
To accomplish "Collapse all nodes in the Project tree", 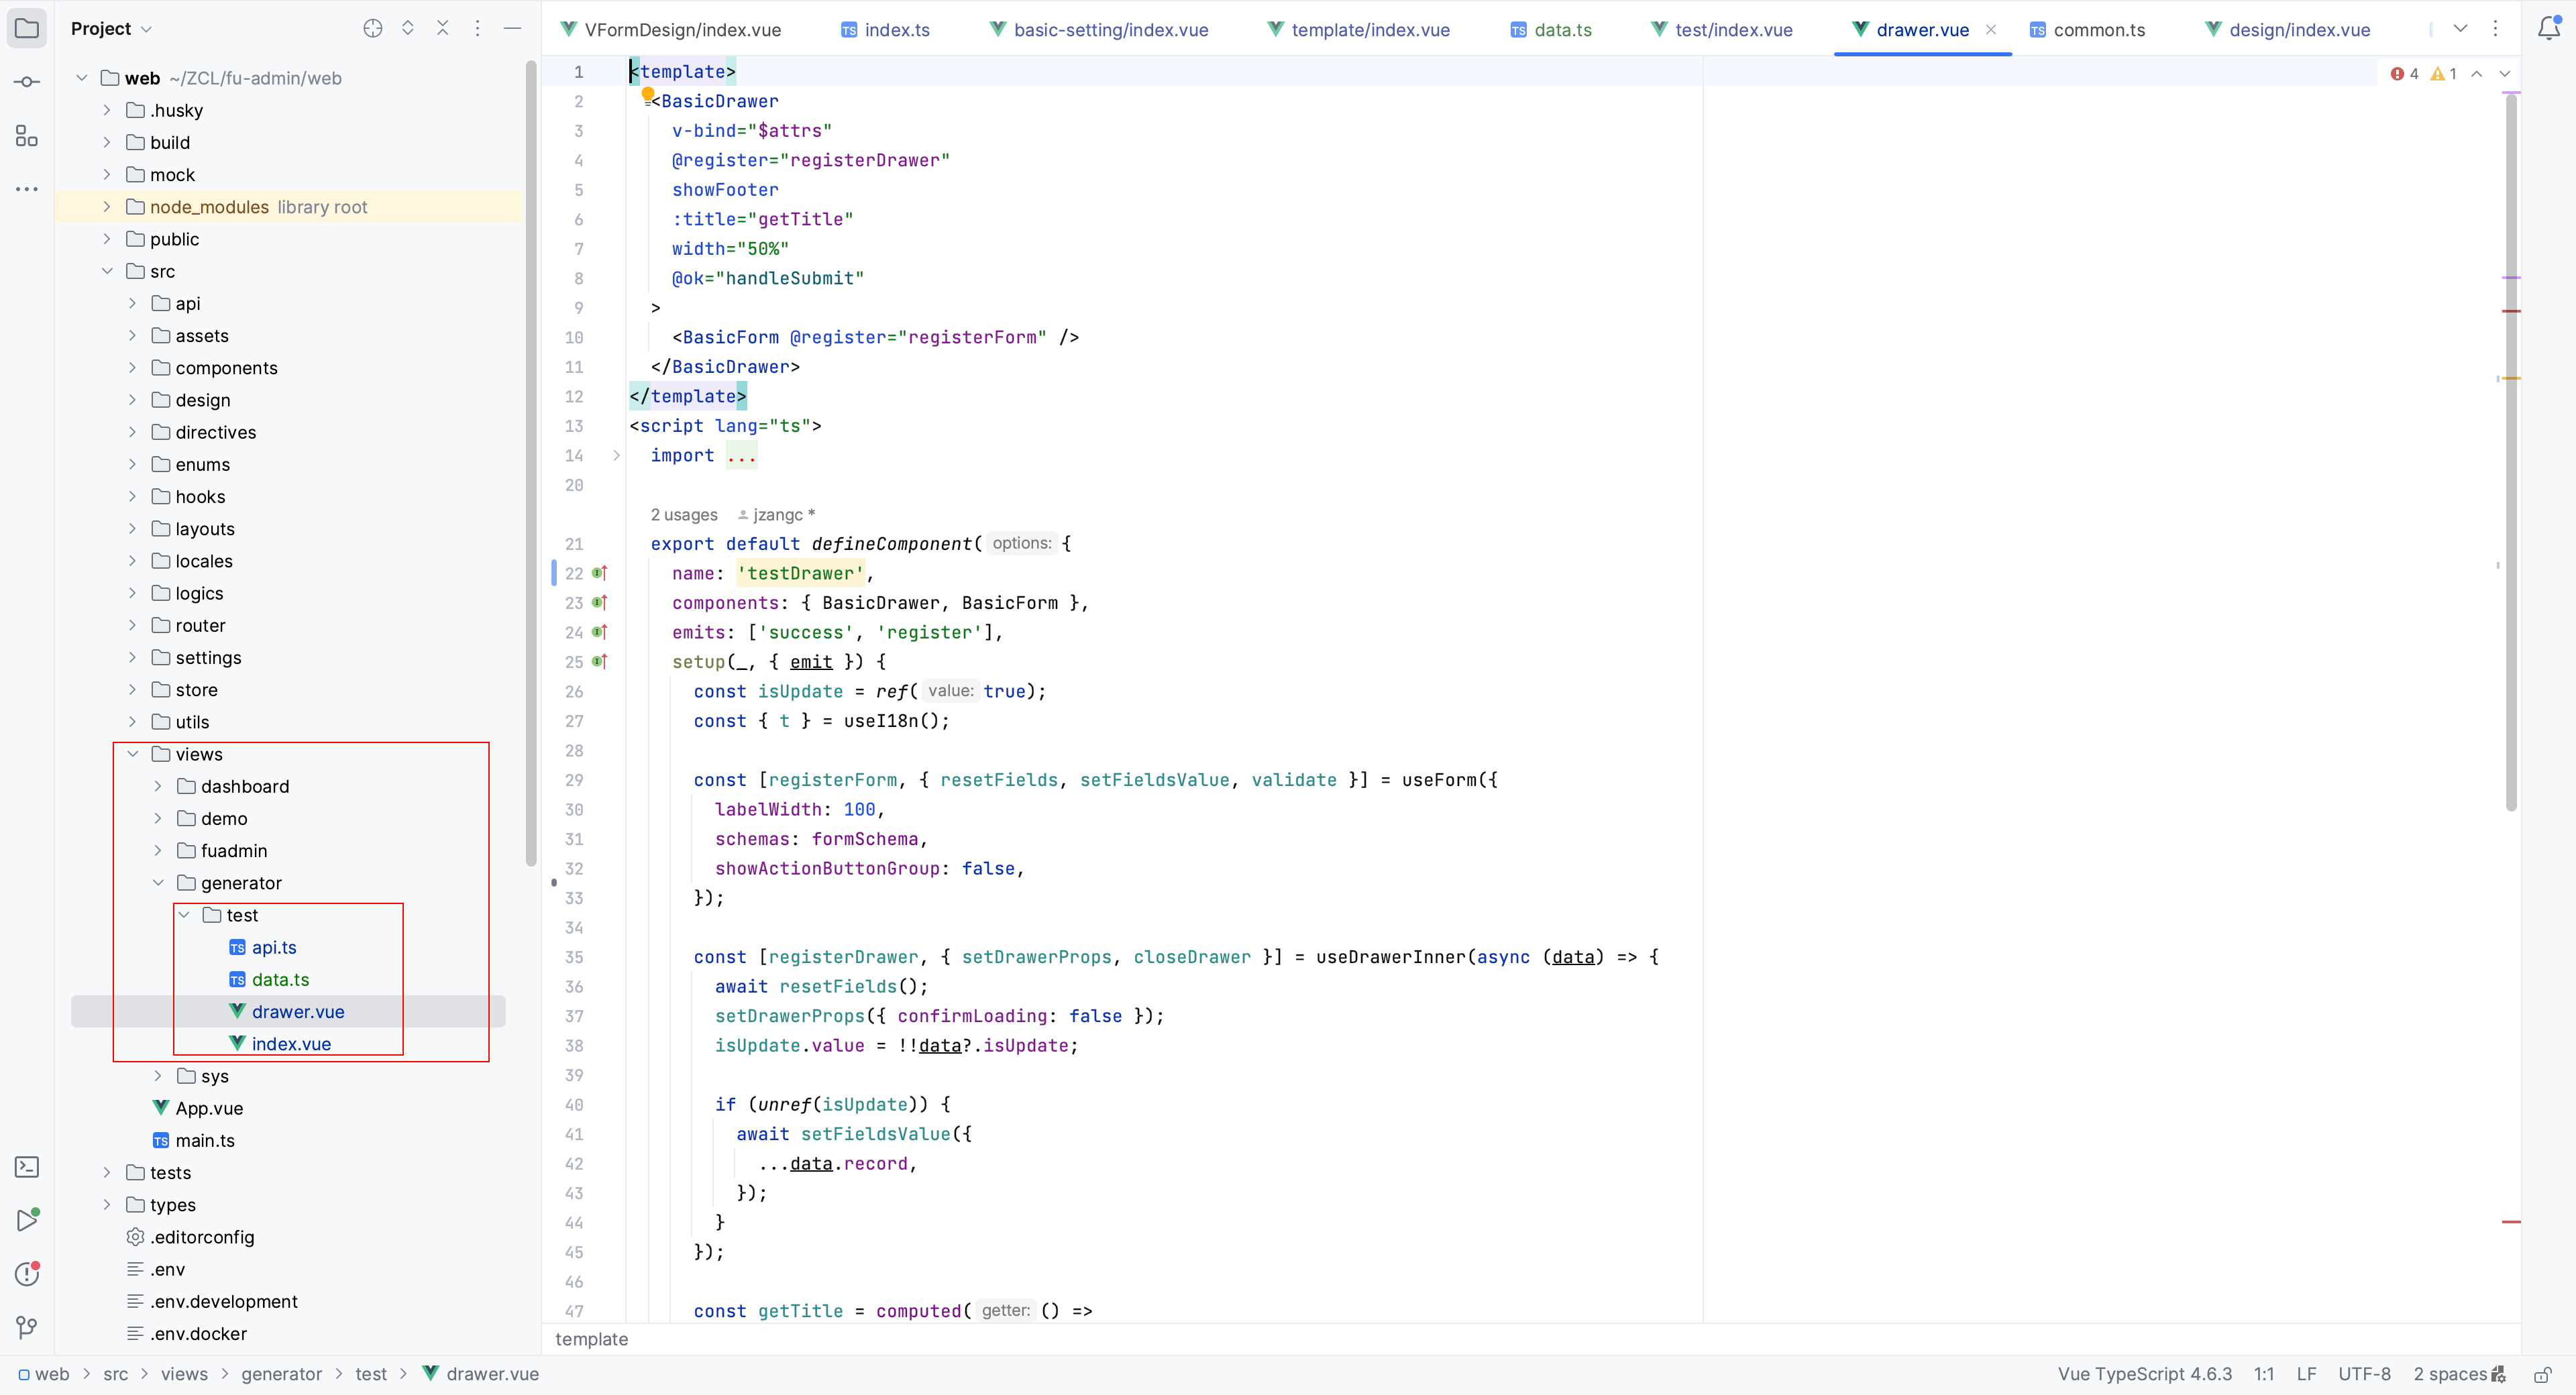I will click(x=443, y=28).
